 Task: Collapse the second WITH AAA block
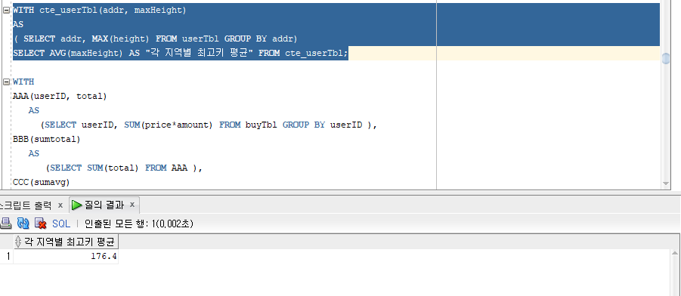pos(7,82)
